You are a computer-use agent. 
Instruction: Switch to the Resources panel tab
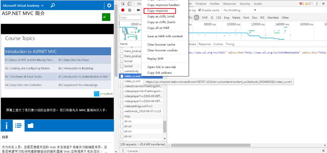(x=230, y=4)
